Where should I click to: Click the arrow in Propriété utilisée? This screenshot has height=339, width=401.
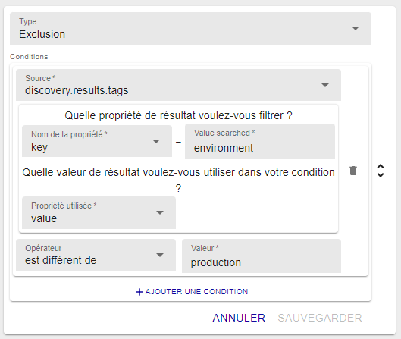click(x=160, y=212)
